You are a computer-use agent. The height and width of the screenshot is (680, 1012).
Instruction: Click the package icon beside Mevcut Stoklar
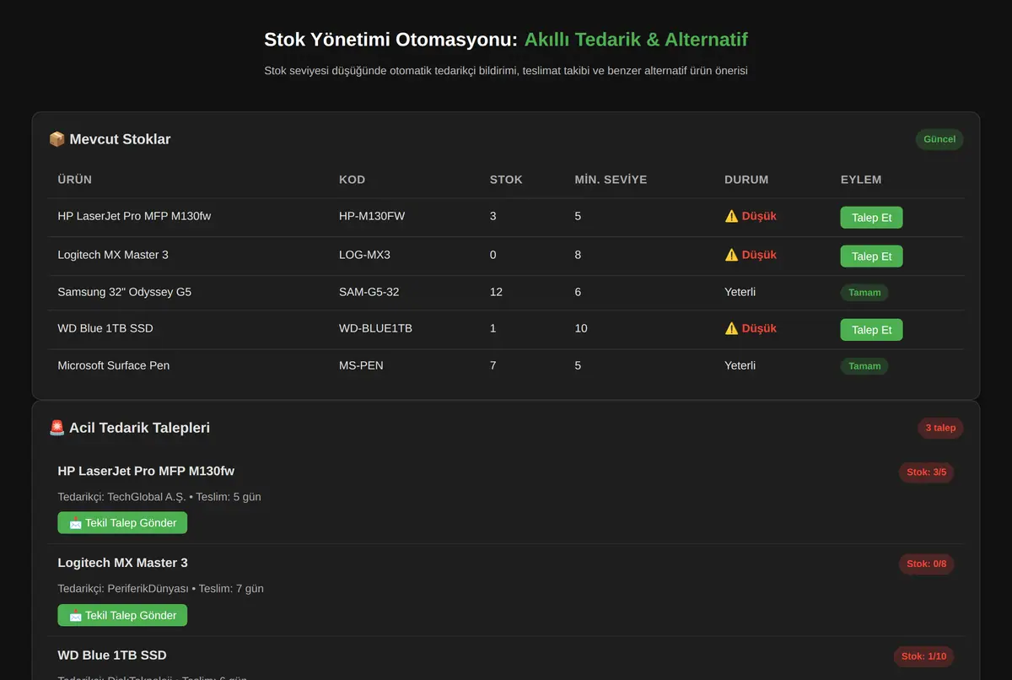(x=57, y=139)
